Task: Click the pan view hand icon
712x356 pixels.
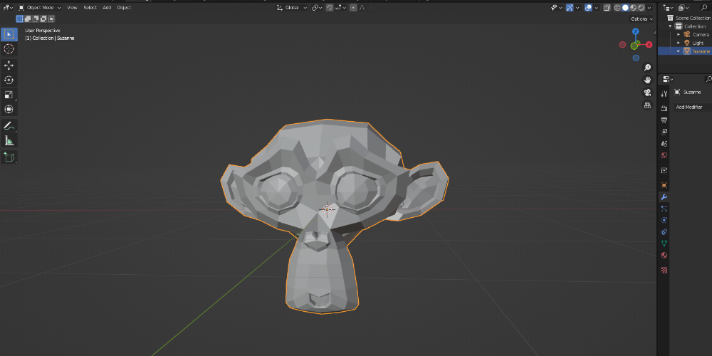Action: pyautogui.click(x=647, y=80)
